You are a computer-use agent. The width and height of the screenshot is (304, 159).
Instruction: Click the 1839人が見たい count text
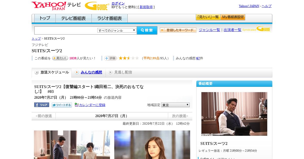point(82,58)
